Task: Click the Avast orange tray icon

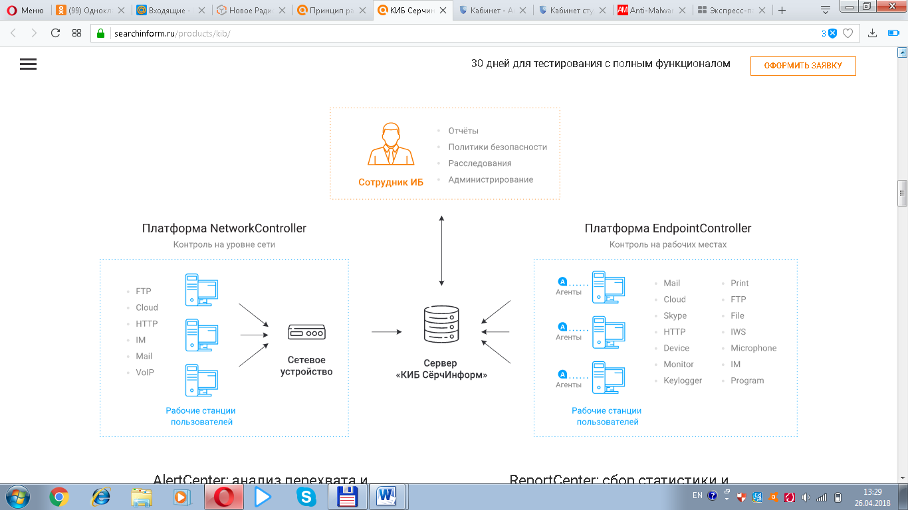Action: 774,497
